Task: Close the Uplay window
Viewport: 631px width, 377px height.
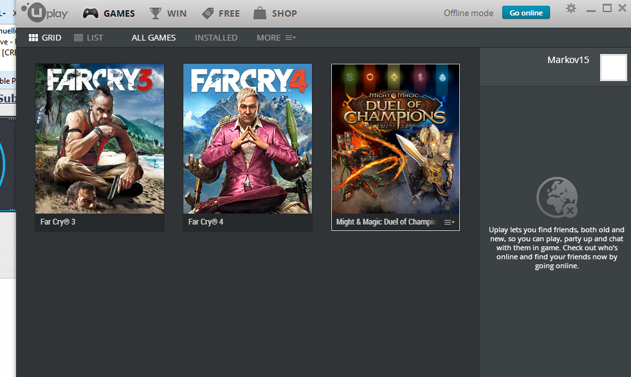Action: (x=622, y=8)
